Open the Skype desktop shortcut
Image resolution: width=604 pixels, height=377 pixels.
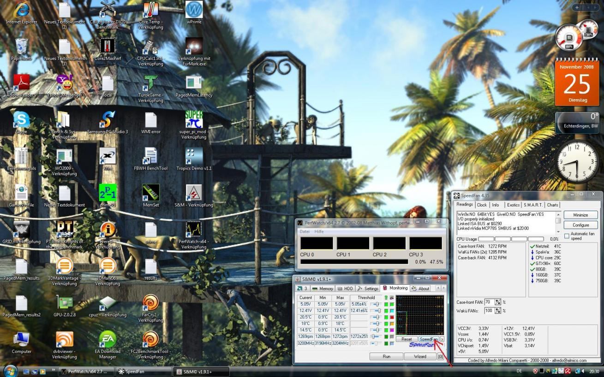[21, 122]
